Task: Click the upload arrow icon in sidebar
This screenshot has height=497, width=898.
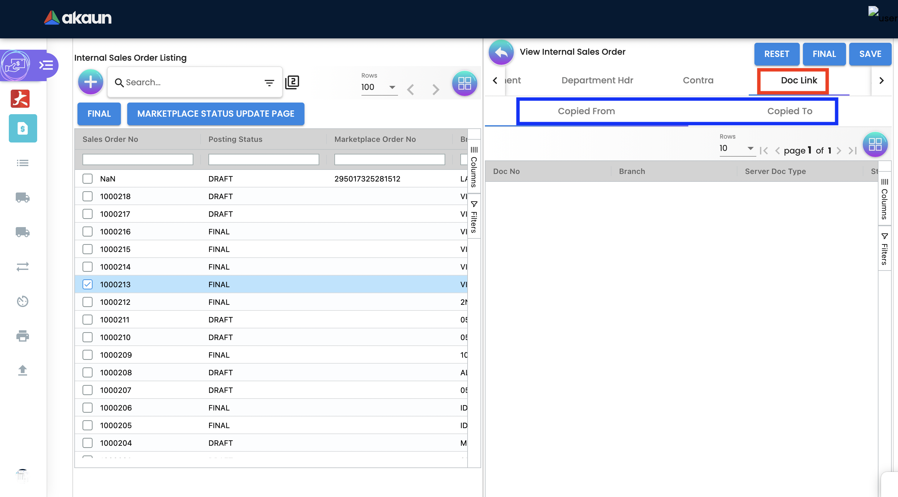Action: pos(22,370)
